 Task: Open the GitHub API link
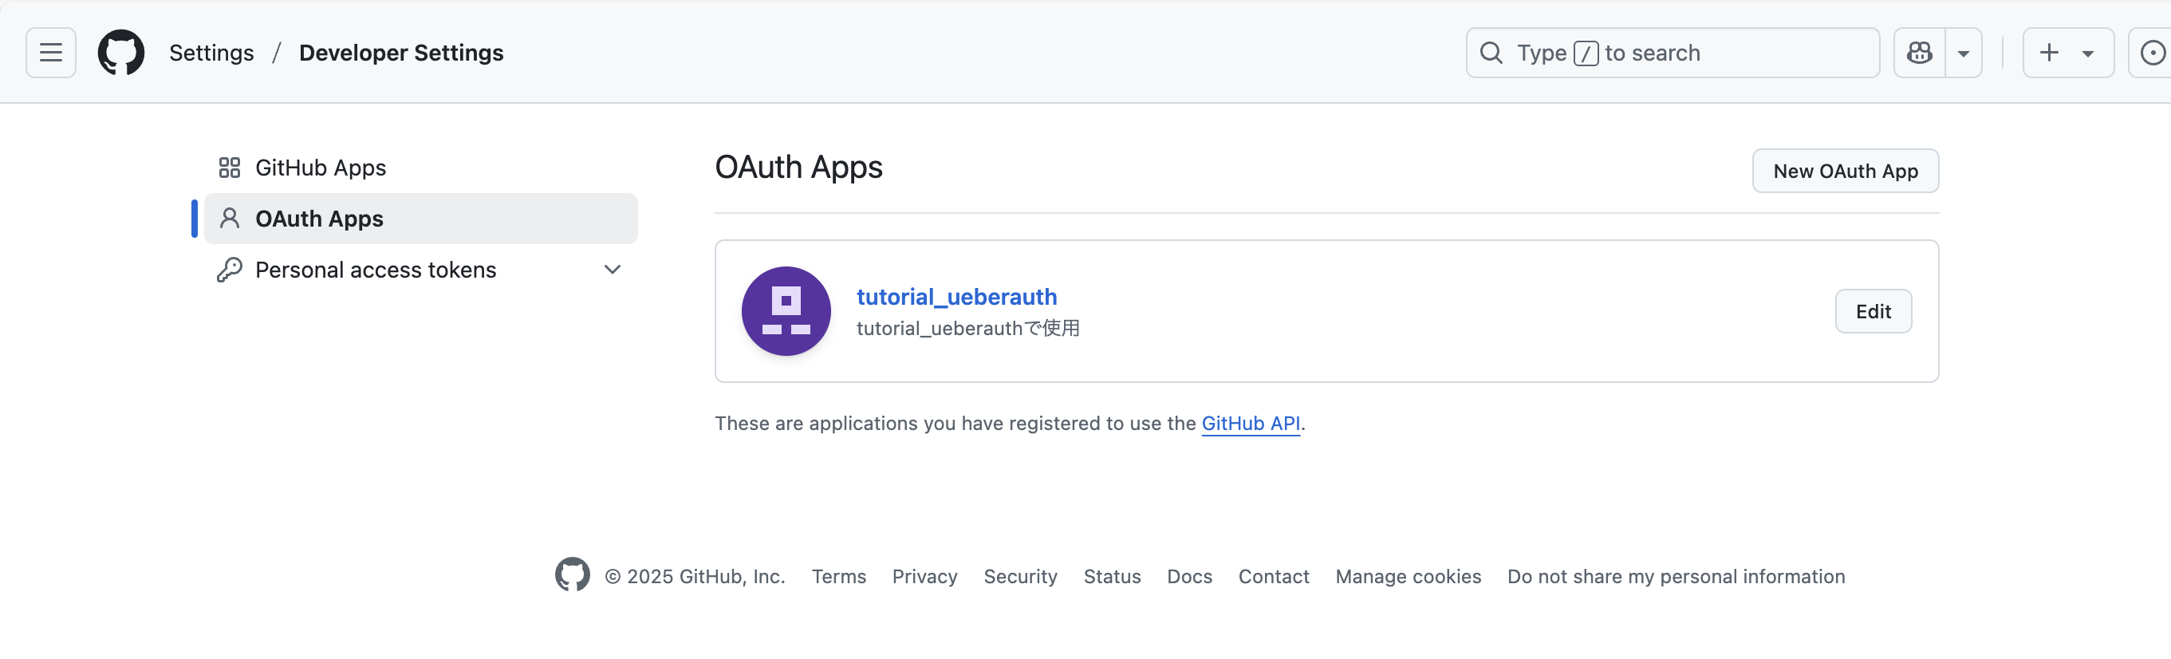pyautogui.click(x=1251, y=423)
